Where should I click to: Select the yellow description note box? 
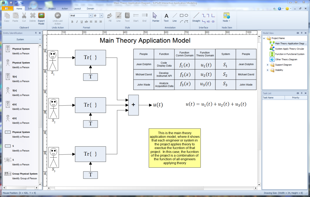[175, 148]
